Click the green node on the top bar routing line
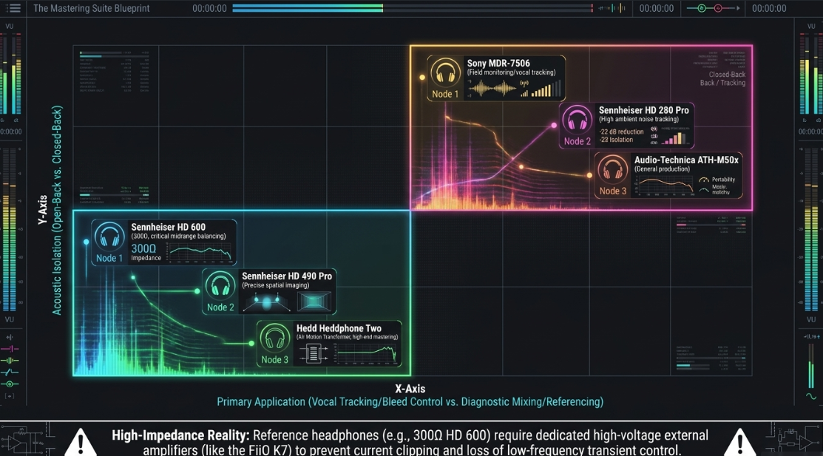The height and width of the screenshot is (456, 823). click(701, 8)
